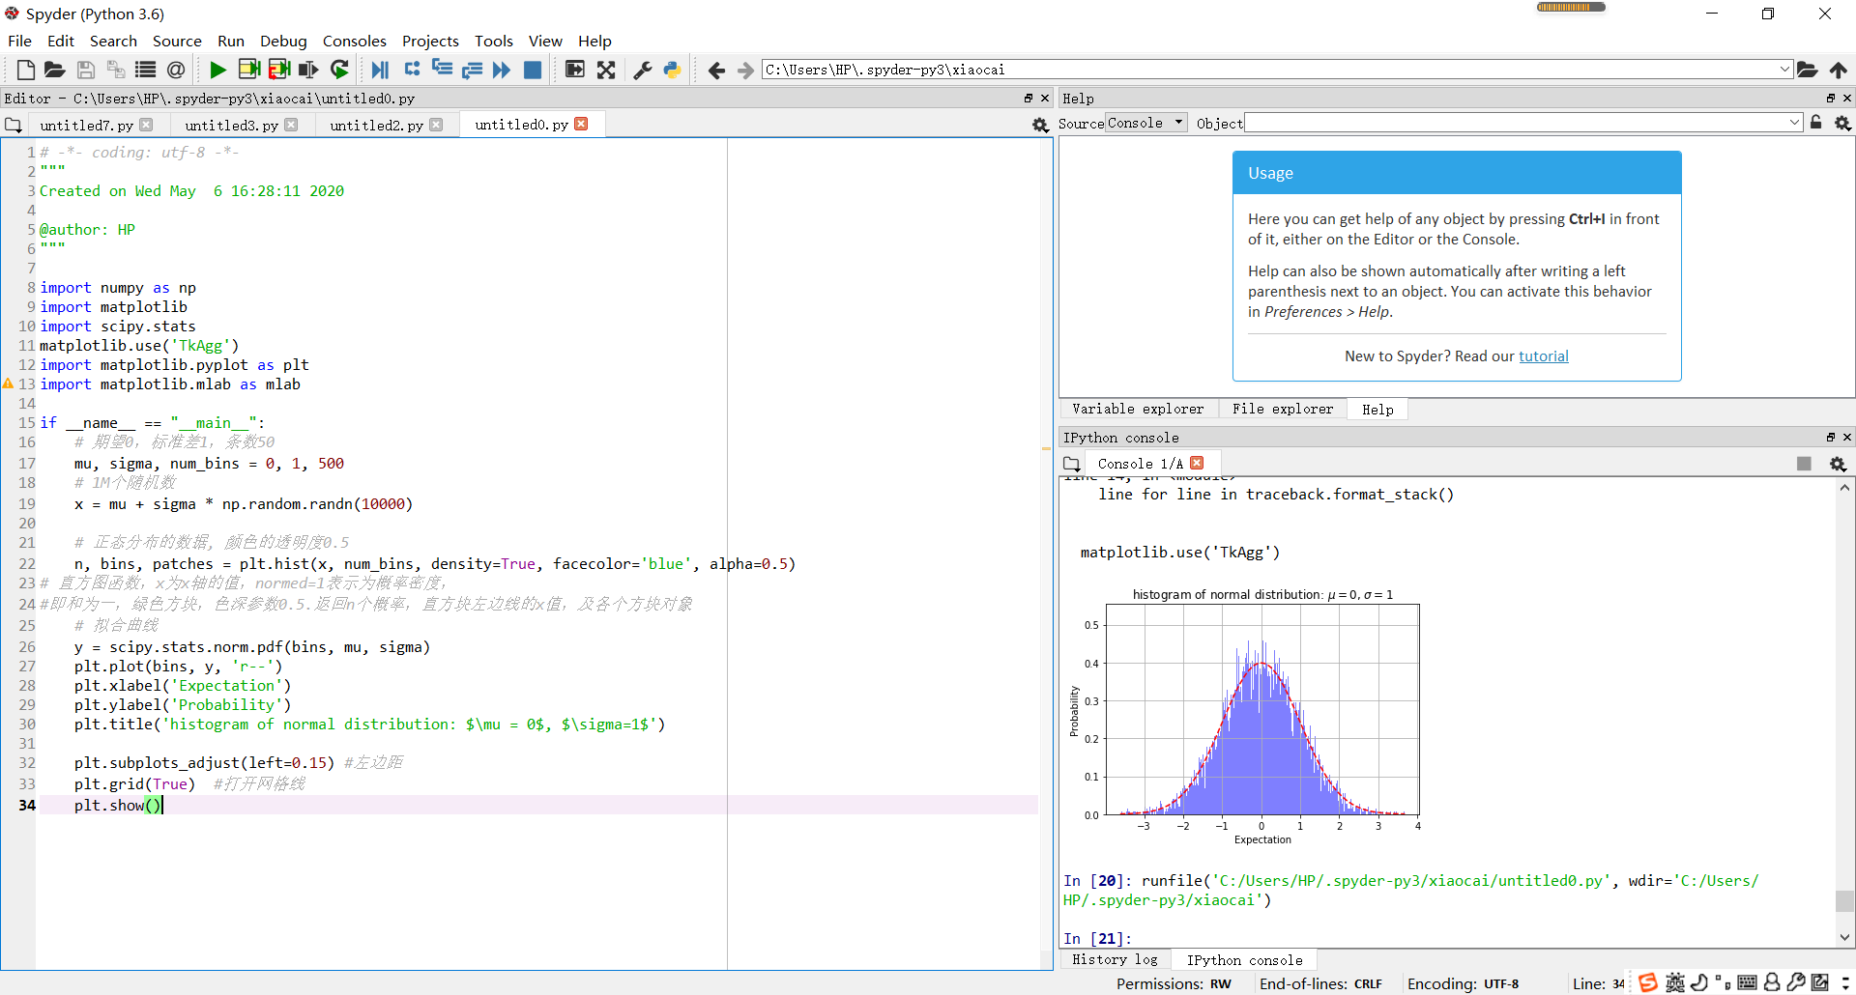
Task: Open the editor options gear icon
Action: [1040, 125]
